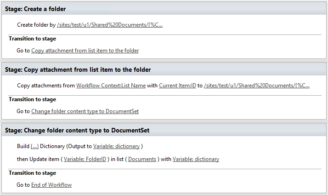
Task: Click the Variable: FolderID parameter
Action: click(x=85, y=159)
